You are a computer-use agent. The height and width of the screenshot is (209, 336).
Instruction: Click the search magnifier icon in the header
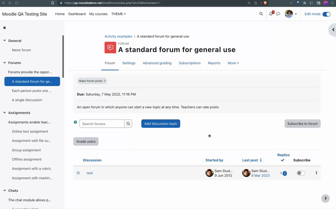[x=261, y=14]
